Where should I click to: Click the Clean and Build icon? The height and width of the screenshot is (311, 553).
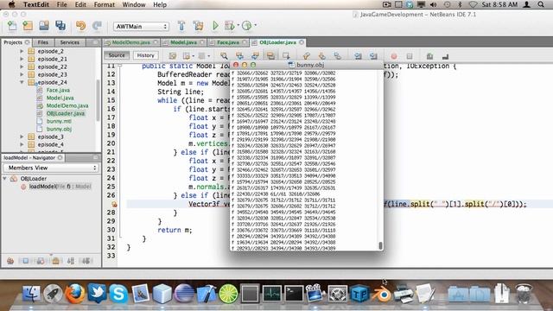198,26
